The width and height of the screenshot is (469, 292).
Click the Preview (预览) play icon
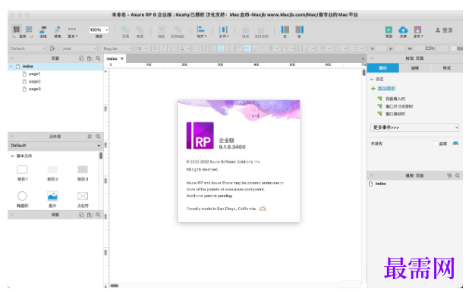tap(389, 30)
